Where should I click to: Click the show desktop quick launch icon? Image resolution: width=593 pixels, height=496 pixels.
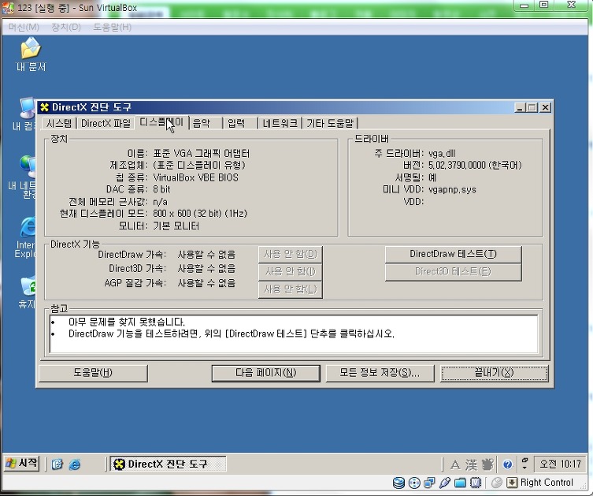[57, 464]
